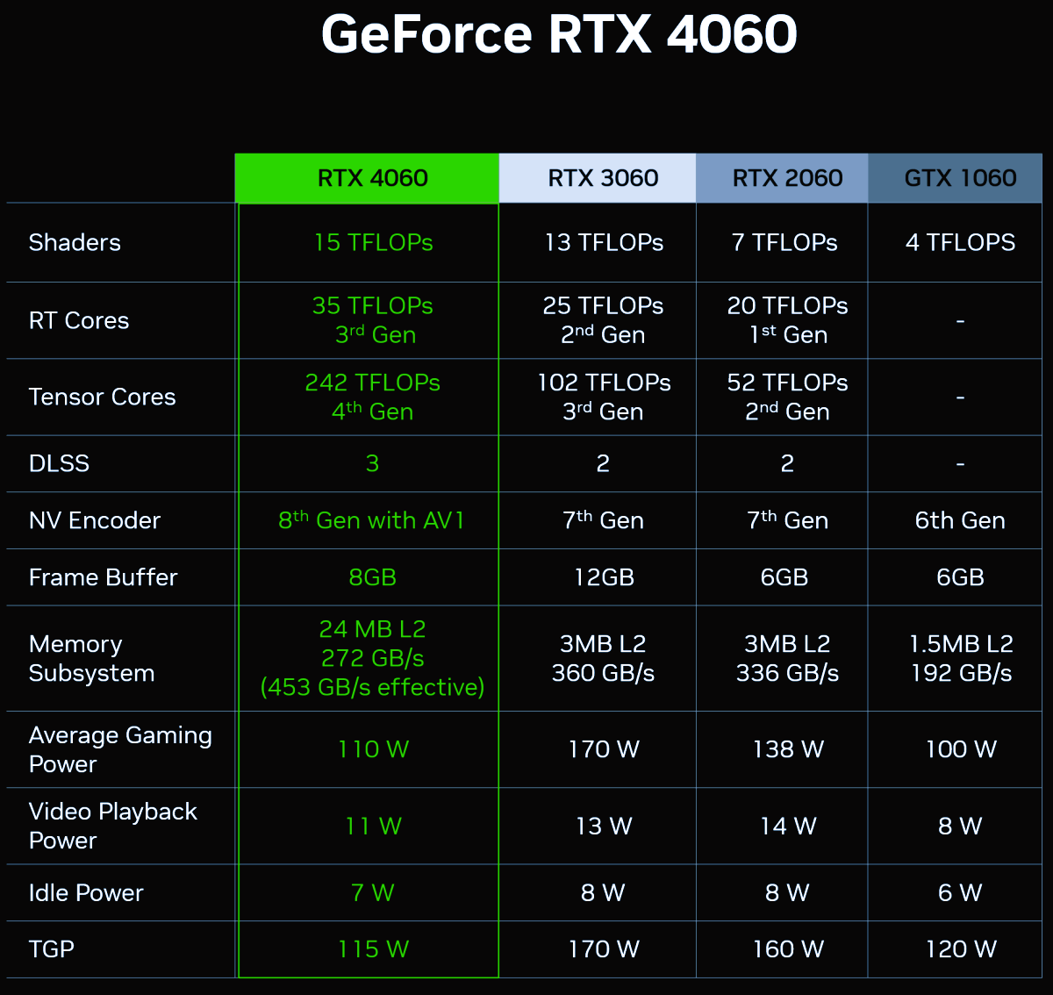Select the Average Gaming Power label
Viewport: 1053px width, 995px height.
click(120, 749)
